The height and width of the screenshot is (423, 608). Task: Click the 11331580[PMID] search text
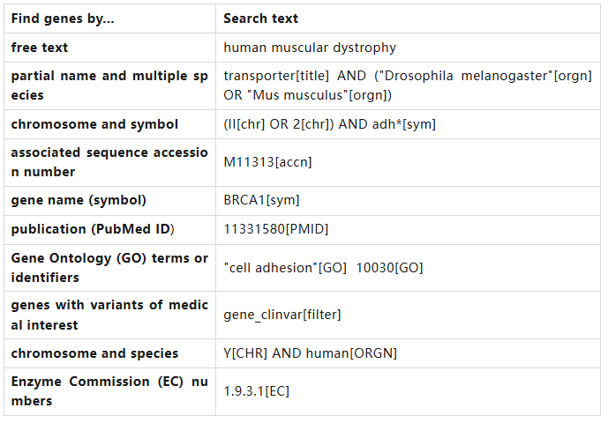click(275, 229)
